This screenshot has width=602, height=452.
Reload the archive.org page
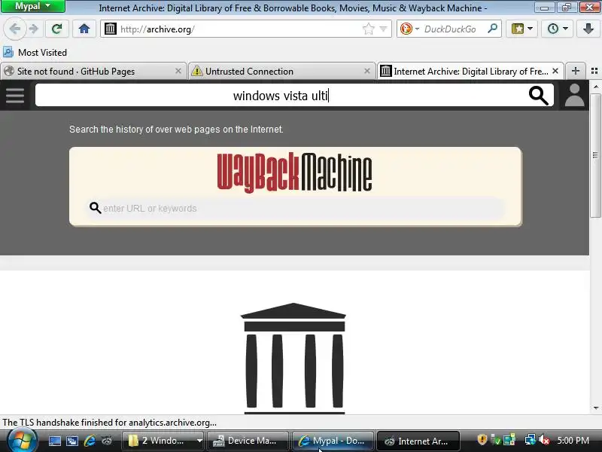coord(57,29)
